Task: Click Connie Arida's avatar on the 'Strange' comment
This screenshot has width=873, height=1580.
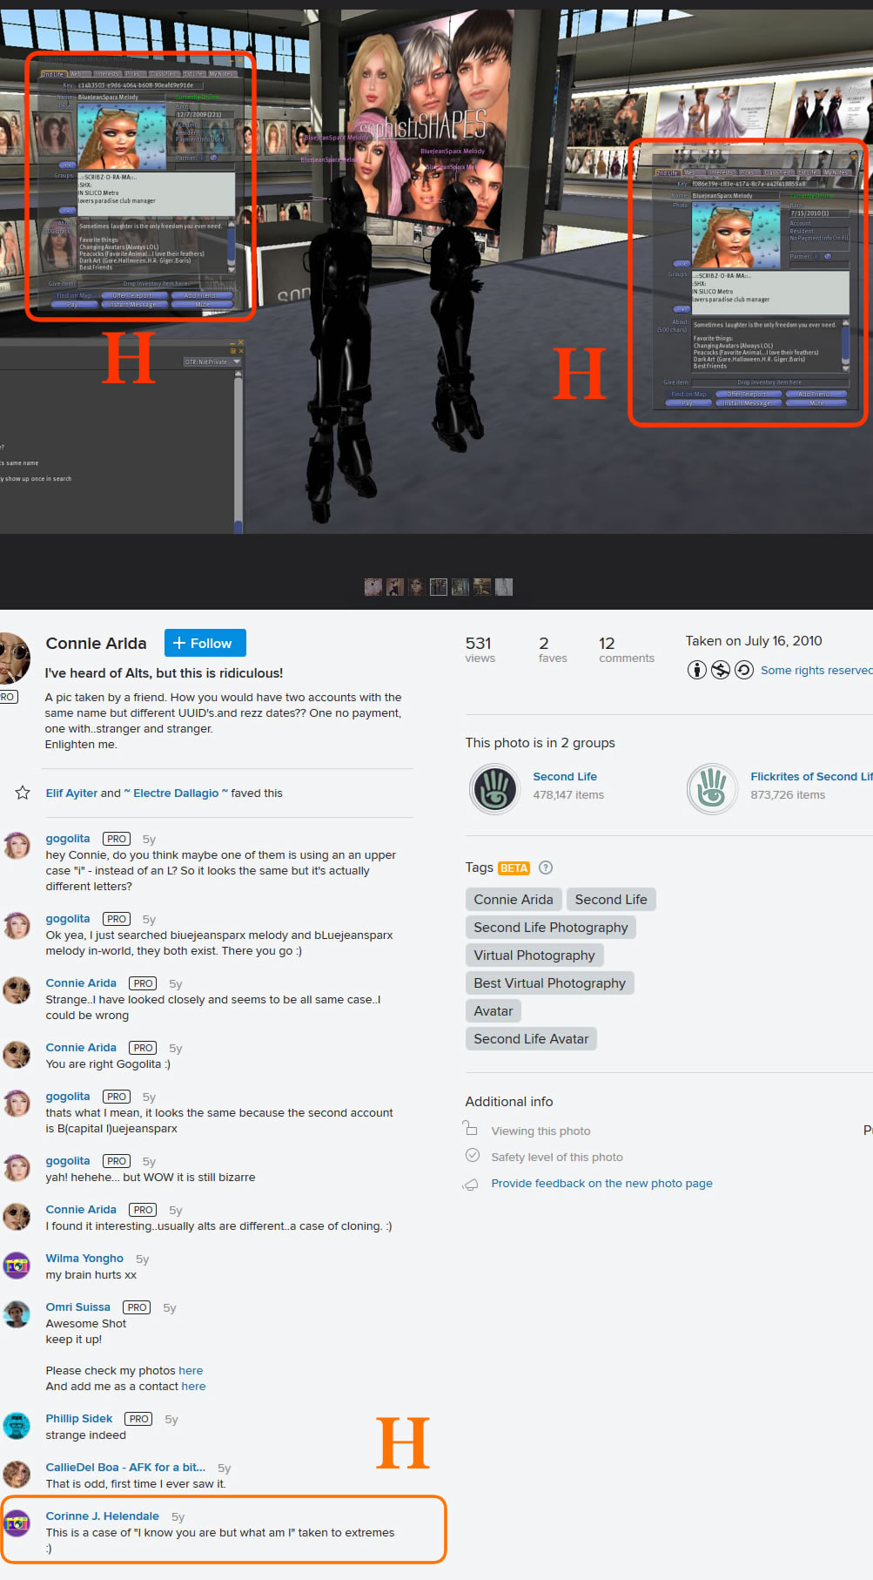Action: [17, 990]
